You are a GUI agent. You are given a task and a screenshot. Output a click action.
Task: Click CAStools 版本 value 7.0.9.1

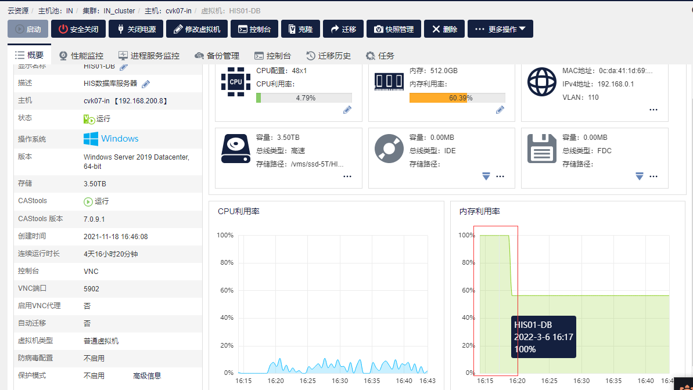(94, 219)
